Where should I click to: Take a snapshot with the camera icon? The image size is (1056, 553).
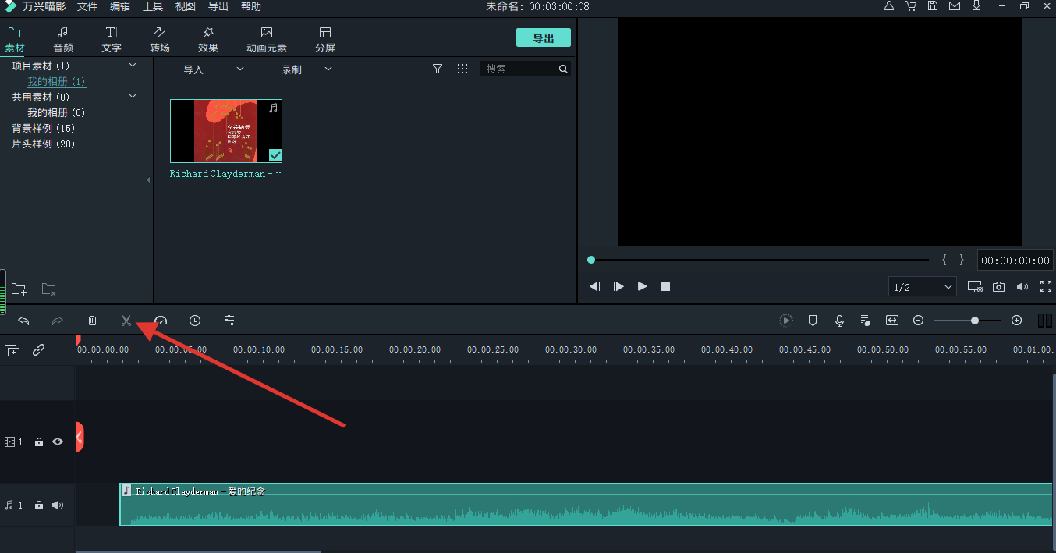click(998, 287)
